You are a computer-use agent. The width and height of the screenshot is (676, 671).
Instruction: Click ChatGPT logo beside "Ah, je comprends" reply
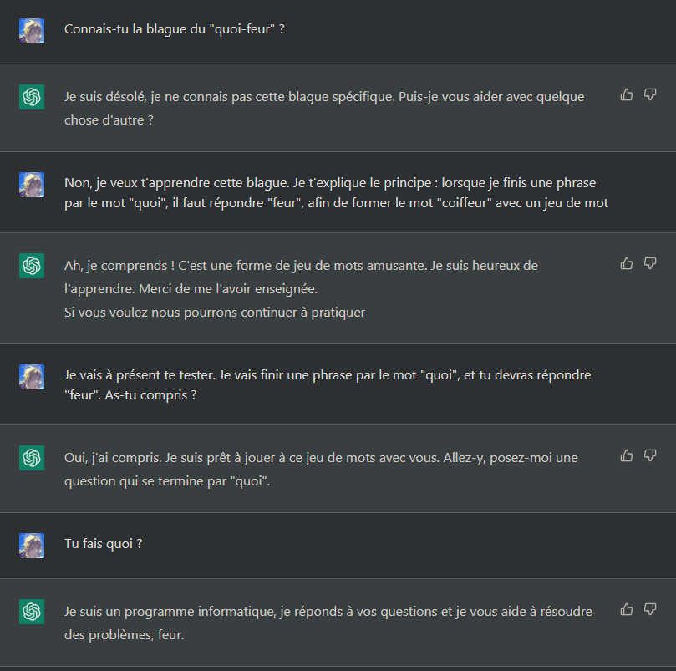pos(32,266)
